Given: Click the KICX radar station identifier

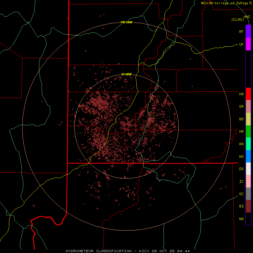Looking at the screenshot, I should click(144, 251).
